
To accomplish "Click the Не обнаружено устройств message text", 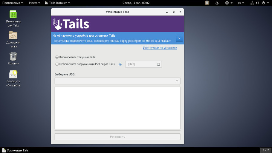I will [x=84, y=36].
